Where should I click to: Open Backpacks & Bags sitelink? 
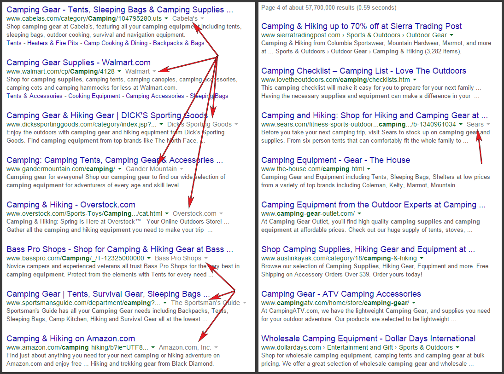179,43
